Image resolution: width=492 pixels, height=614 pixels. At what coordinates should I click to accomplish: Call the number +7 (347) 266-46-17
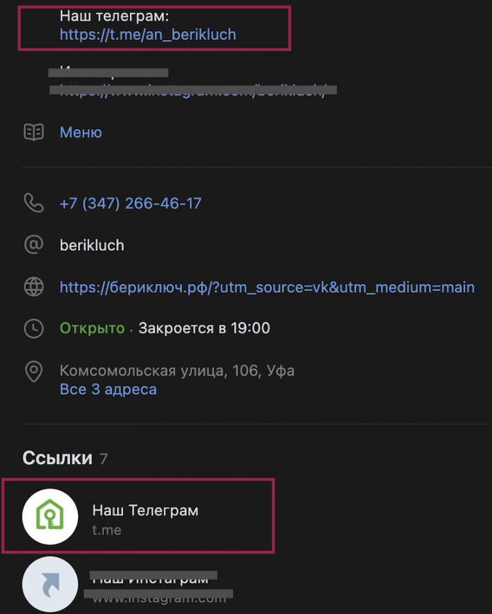point(131,204)
